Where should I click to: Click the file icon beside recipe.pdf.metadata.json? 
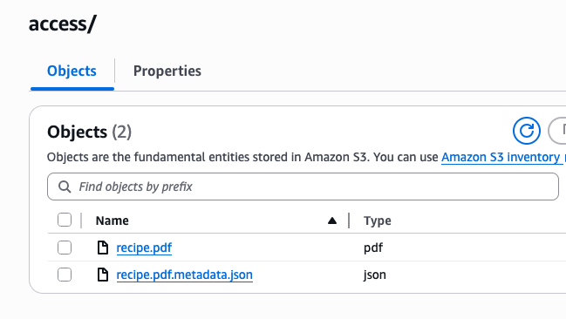click(103, 275)
